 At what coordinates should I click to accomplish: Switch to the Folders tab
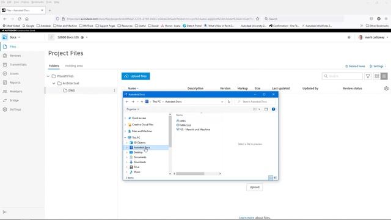tap(54, 66)
